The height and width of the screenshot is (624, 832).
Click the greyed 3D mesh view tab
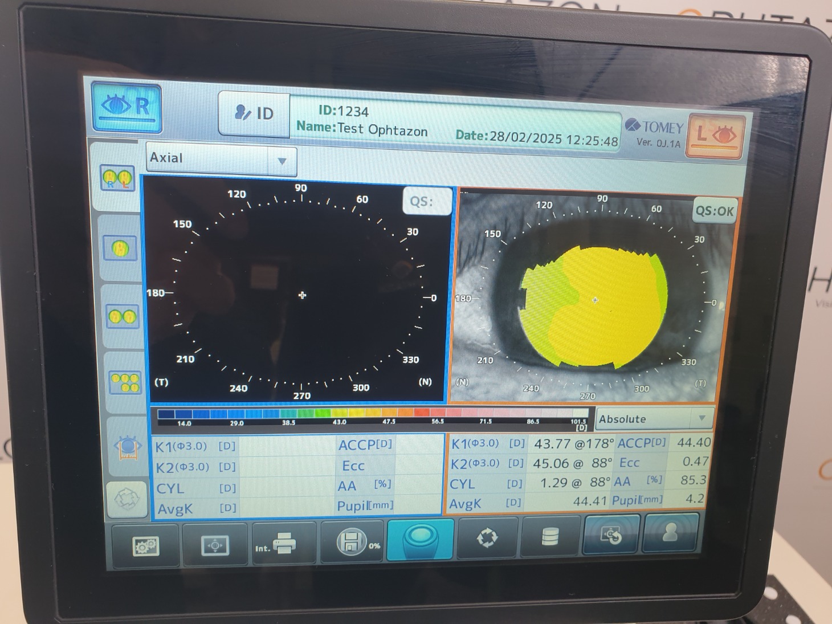[x=127, y=499]
